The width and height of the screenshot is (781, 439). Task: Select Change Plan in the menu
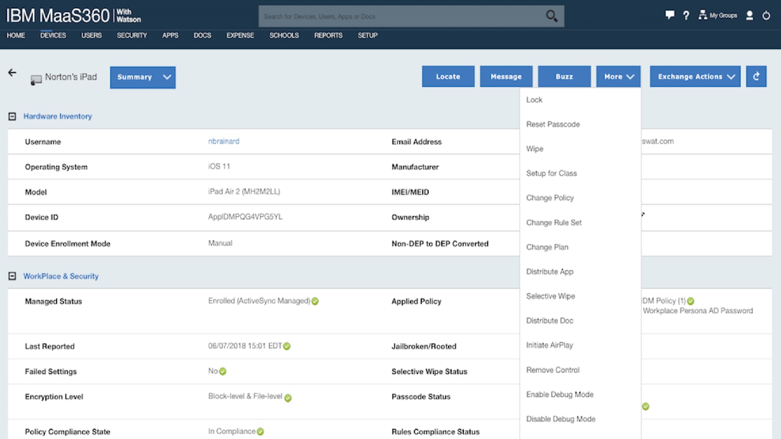pyautogui.click(x=547, y=247)
